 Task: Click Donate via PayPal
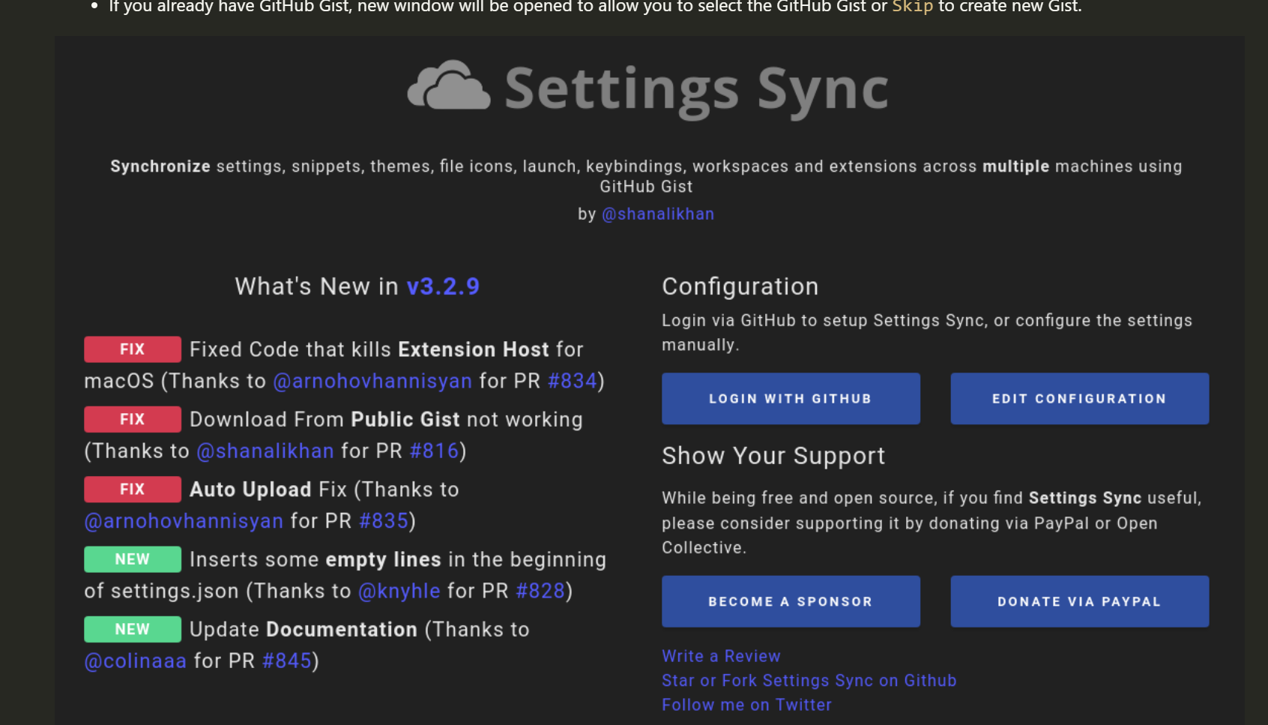(x=1079, y=601)
